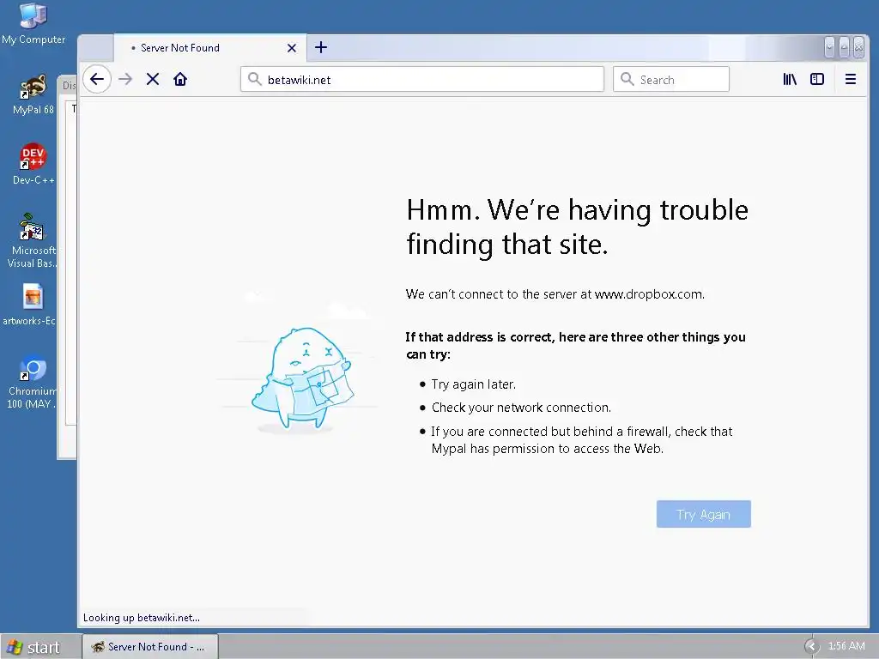Open a new tab with the plus button
This screenshot has width=879, height=659.
[x=321, y=48]
